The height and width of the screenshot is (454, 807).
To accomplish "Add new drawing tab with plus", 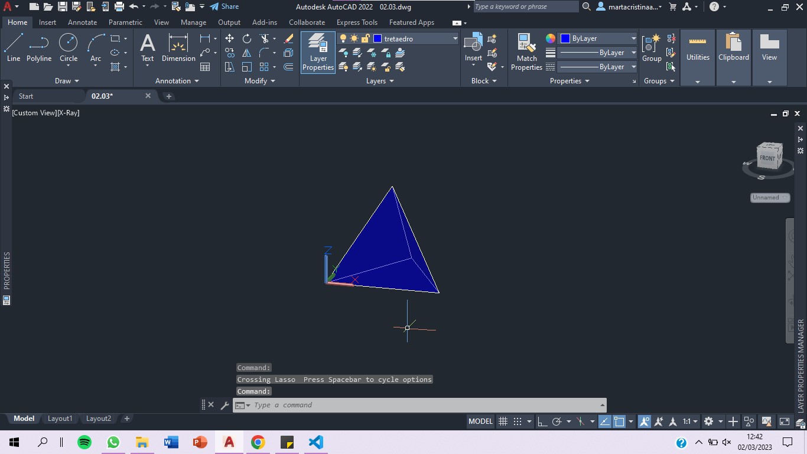I will [x=168, y=96].
